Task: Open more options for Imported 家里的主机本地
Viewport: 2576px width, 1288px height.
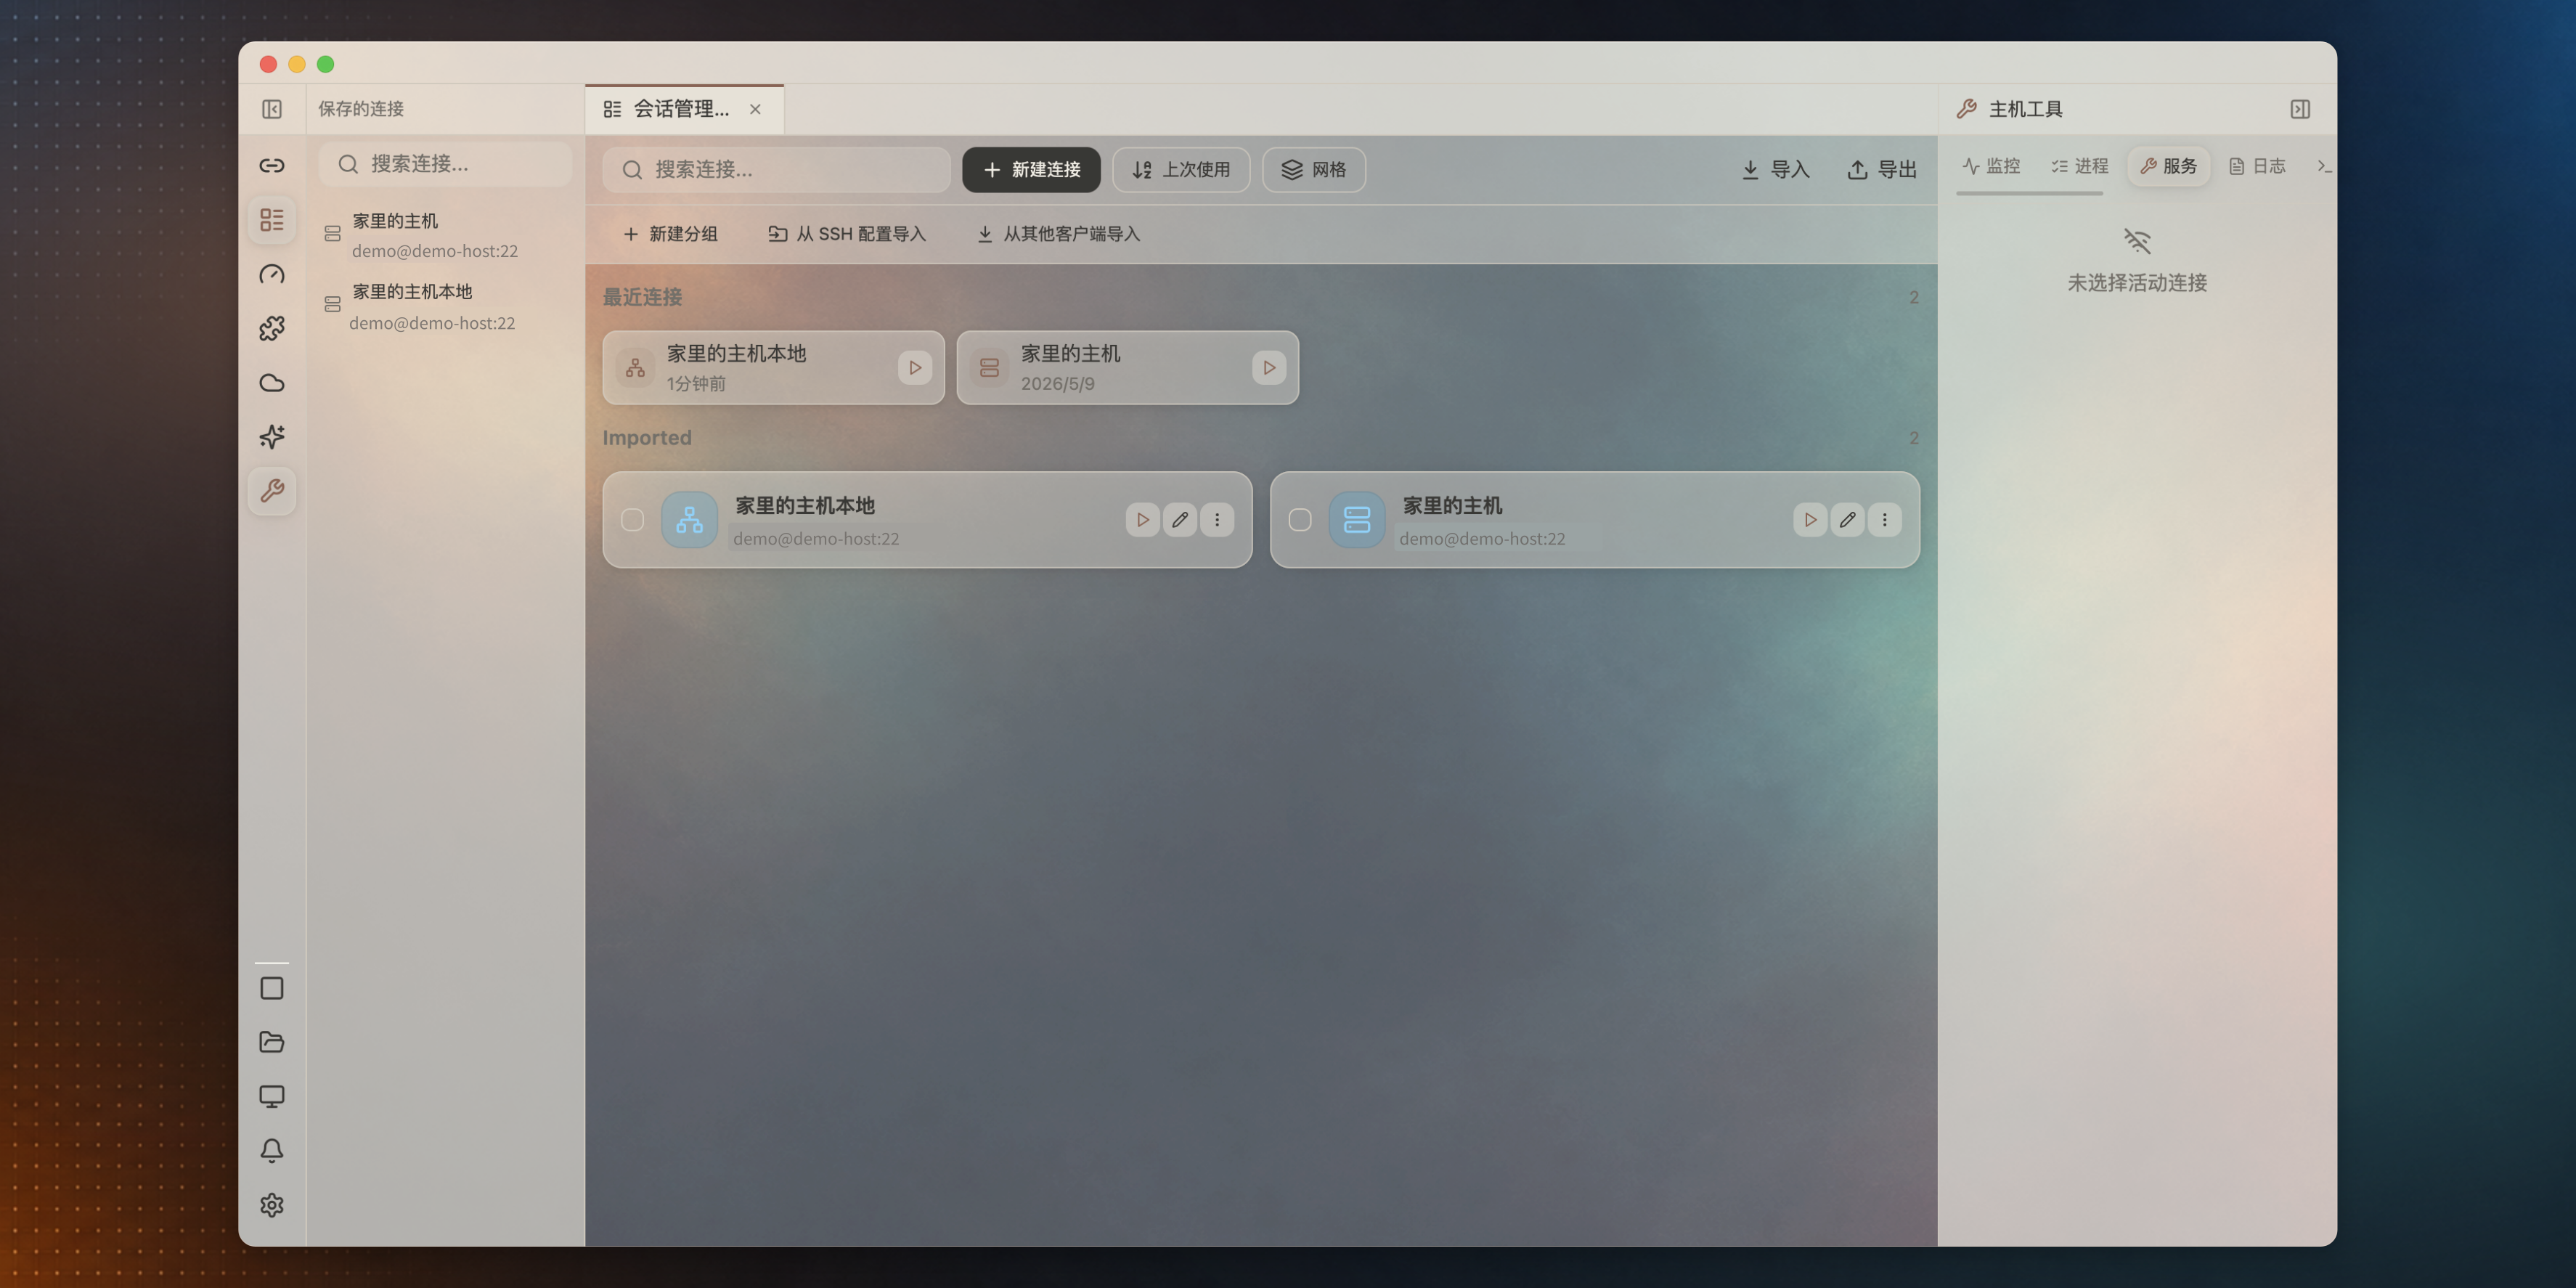Action: (1217, 520)
